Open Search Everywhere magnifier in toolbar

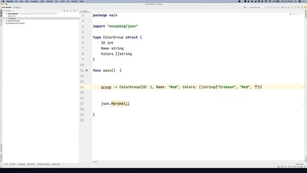[302, 7]
